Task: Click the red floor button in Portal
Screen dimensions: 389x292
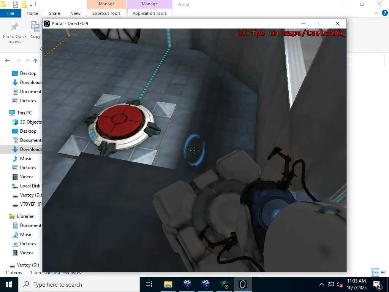Action: point(121,121)
